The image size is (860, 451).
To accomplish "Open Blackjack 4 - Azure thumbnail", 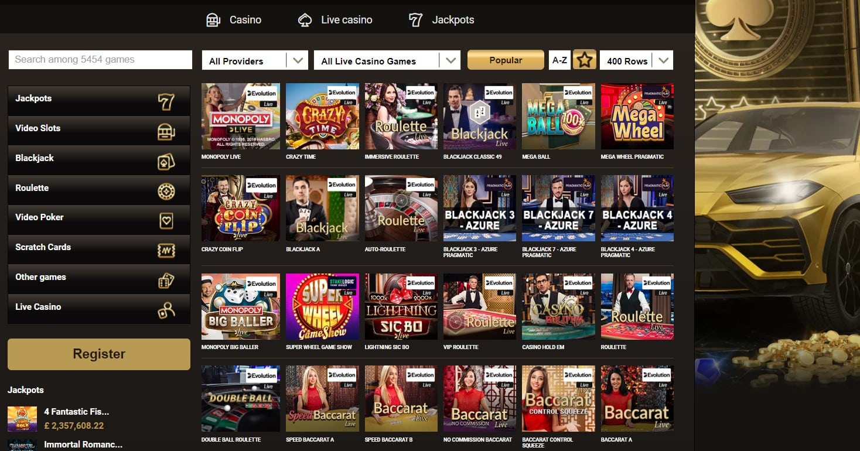I will [637, 208].
